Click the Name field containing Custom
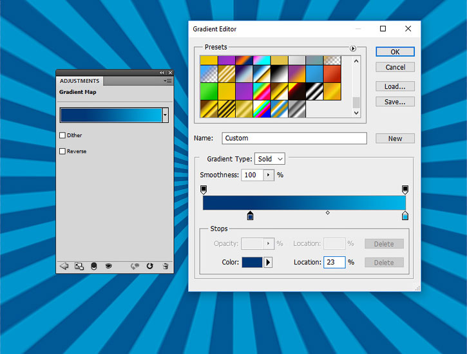Screen dimensions: 467x354 click(x=294, y=138)
